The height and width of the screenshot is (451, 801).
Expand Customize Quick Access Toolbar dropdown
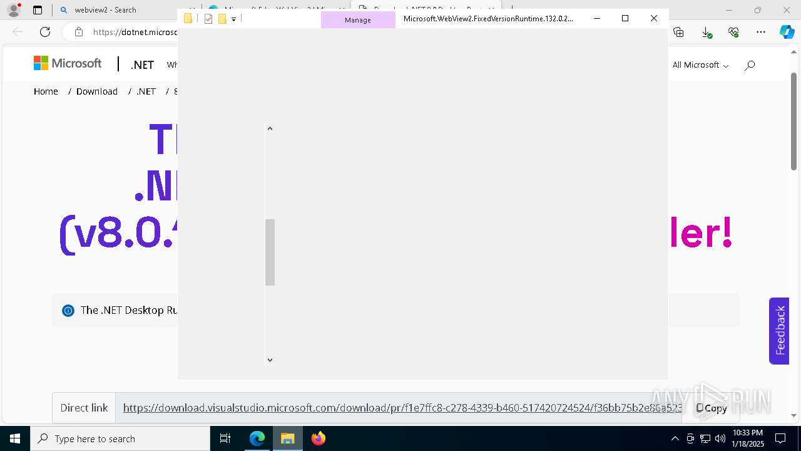tap(233, 19)
